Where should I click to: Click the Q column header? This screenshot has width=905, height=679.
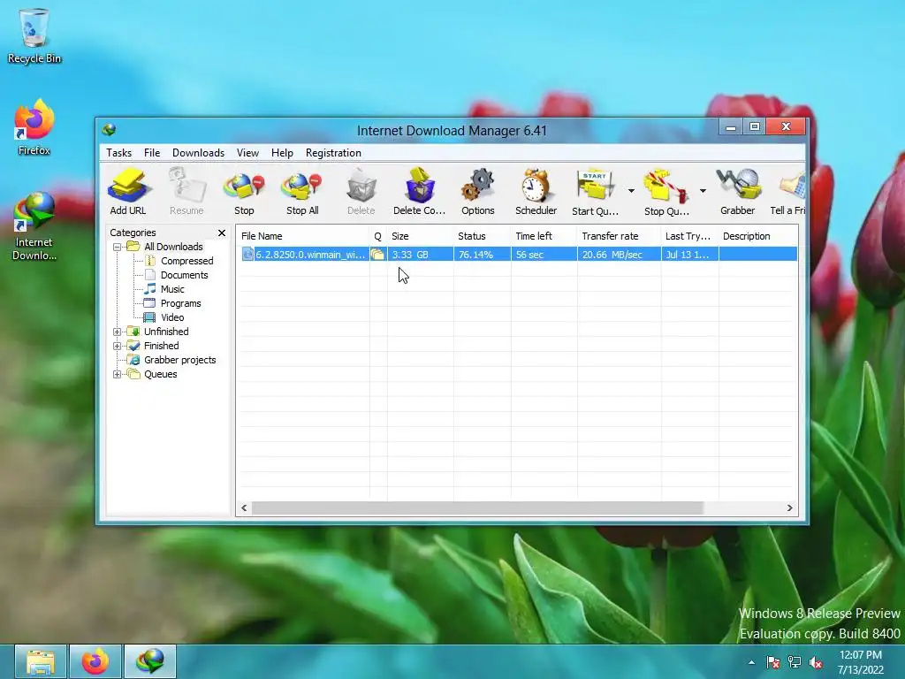click(378, 236)
